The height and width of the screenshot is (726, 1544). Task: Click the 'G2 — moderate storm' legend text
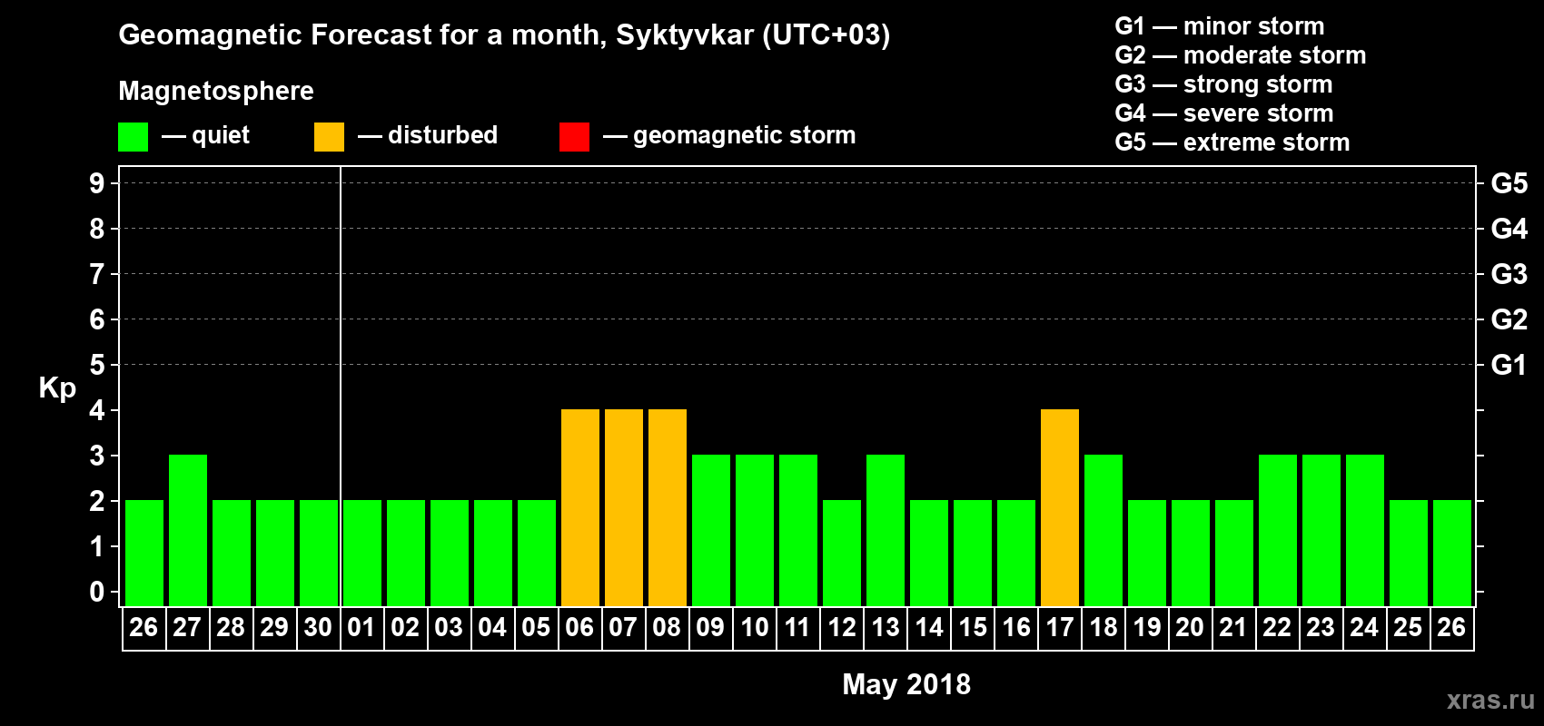tap(1241, 55)
